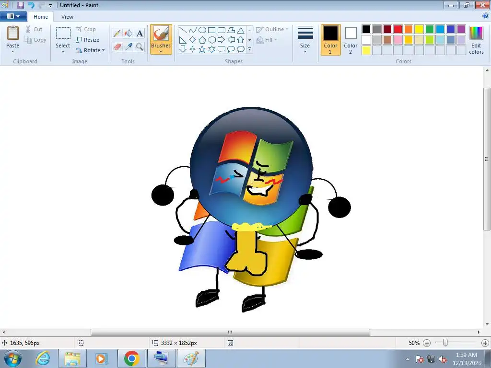
Task: Pick the pink color swatch
Action: click(x=398, y=40)
